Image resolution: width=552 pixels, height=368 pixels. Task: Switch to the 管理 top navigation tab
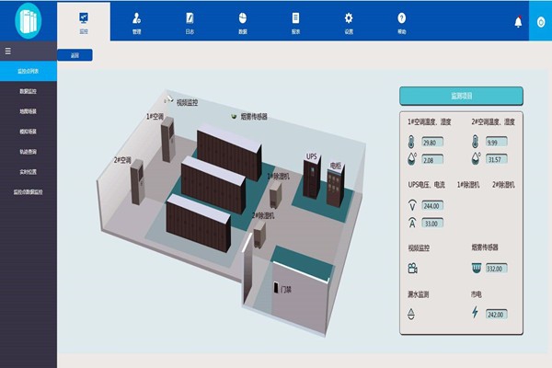click(136, 21)
